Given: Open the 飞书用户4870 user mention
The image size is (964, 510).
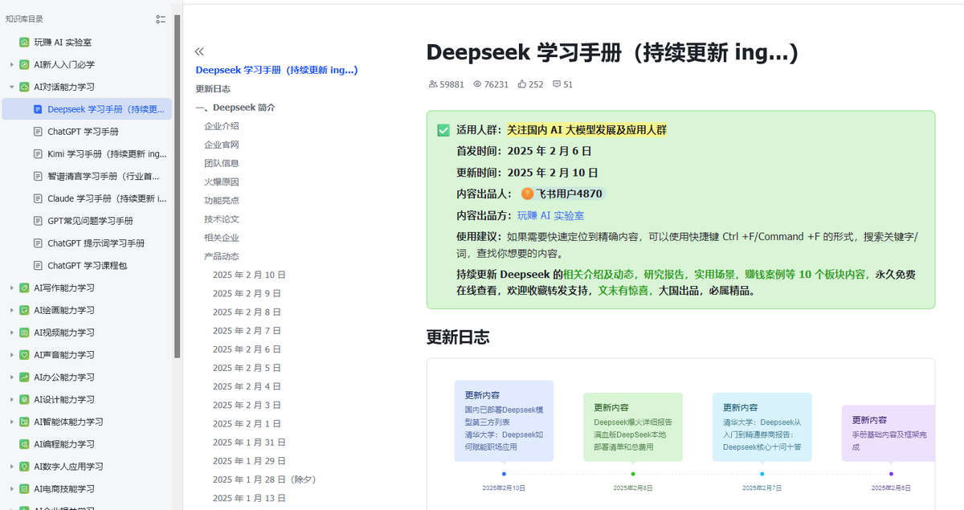Looking at the screenshot, I should click(562, 194).
